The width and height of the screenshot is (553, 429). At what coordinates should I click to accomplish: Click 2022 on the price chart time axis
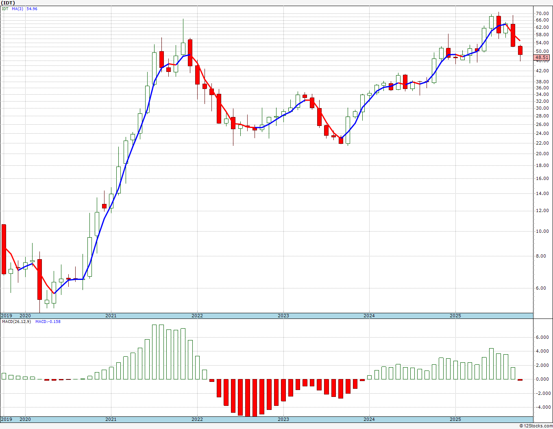coord(197,316)
